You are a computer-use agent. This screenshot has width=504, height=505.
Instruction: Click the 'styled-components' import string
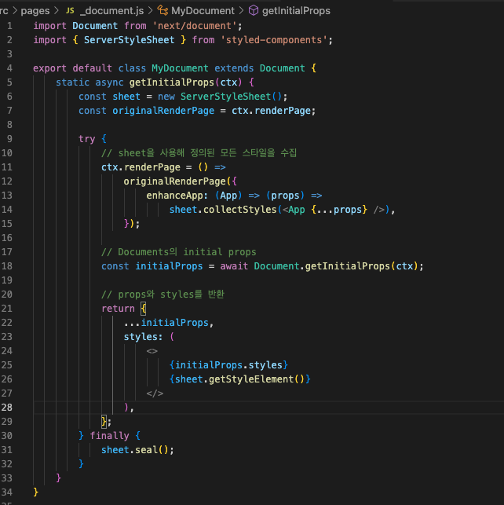pyautogui.click(x=274, y=40)
